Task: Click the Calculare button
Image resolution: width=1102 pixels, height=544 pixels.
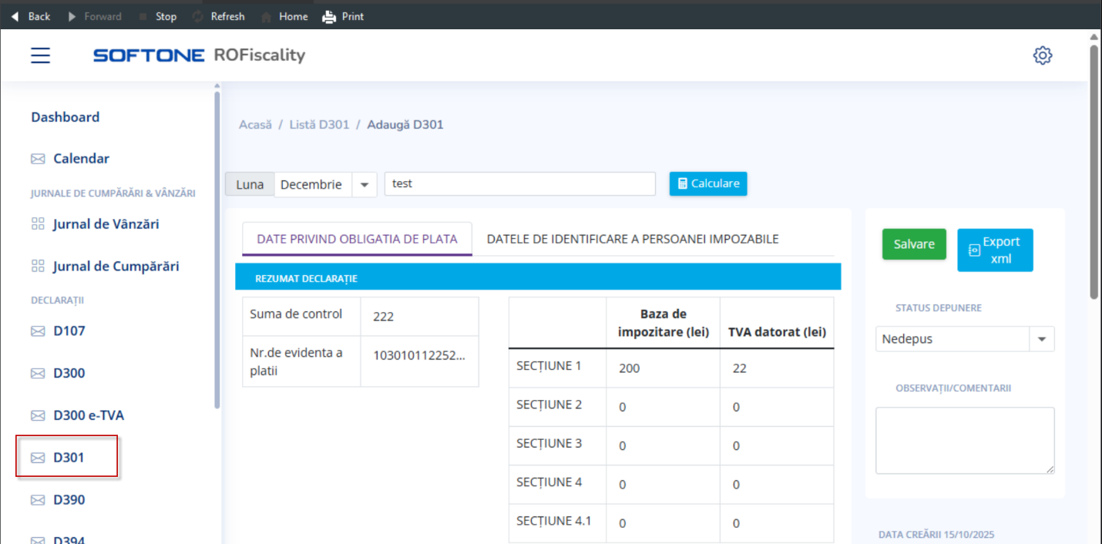Action: (x=707, y=183)
